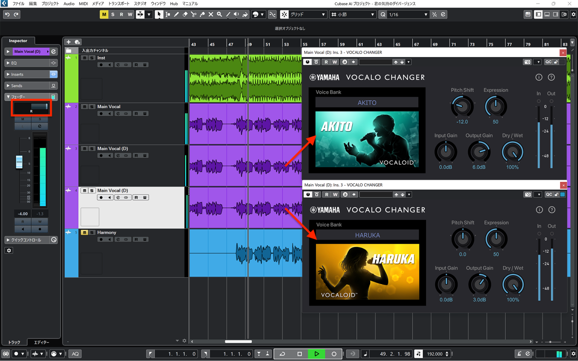Viewport: 578px width, 361px height.
Task: Select the Erase tool in the toolbar
Action: click(x=185, y=14)
